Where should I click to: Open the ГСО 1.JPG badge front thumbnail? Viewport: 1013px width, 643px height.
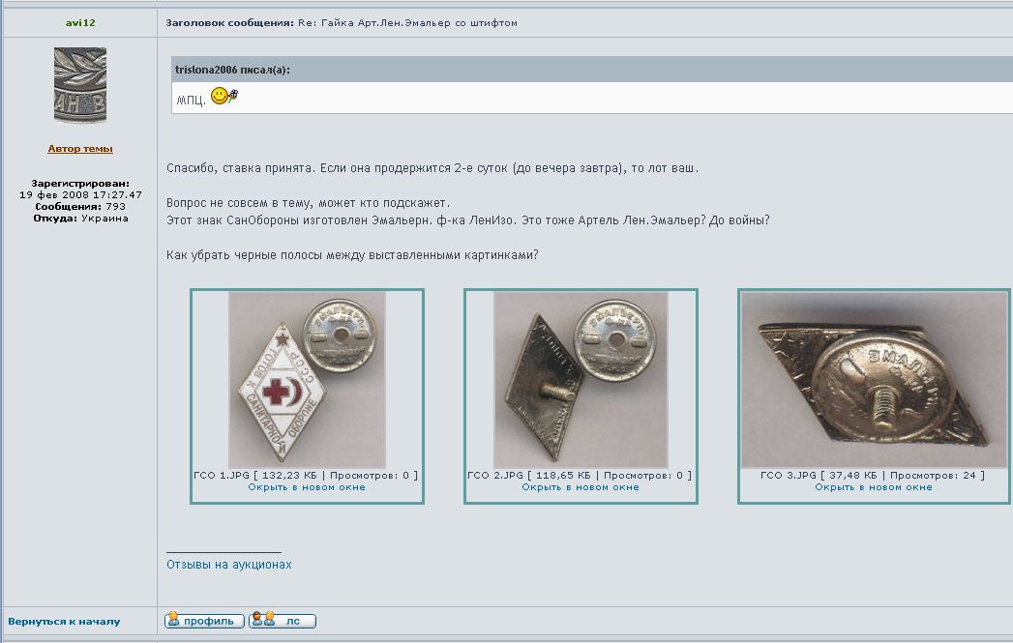point(307,379)
